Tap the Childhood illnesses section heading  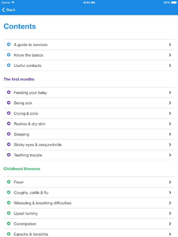[x=22, y=169]
